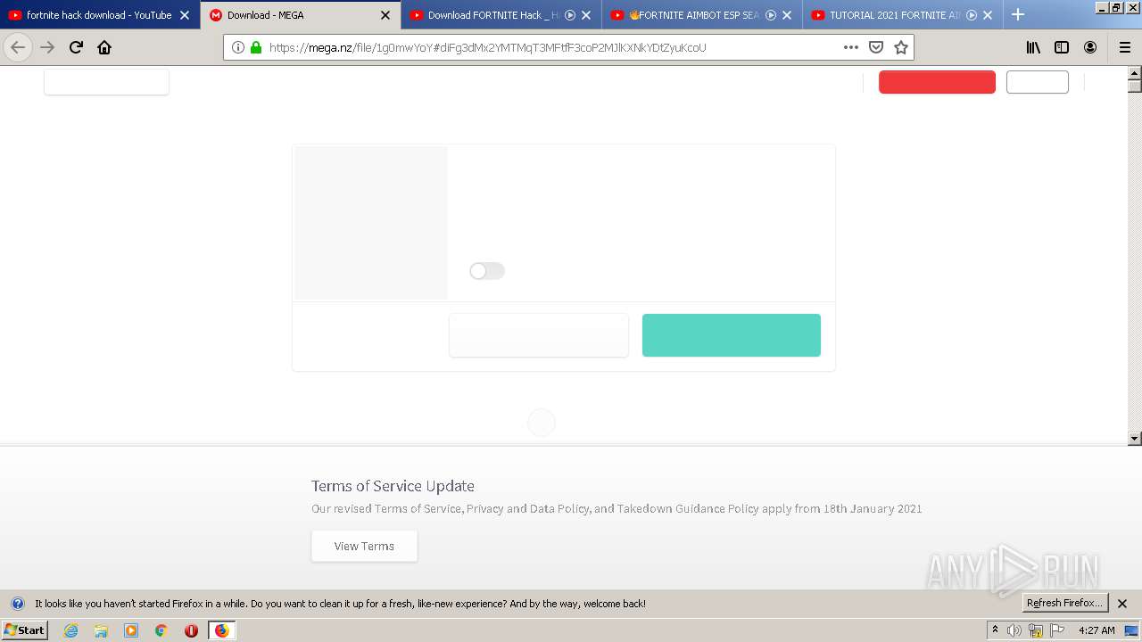Screen dimensions: 1142x642
Task: Click the file thumbnail preview area
Action: click(371, 223)
